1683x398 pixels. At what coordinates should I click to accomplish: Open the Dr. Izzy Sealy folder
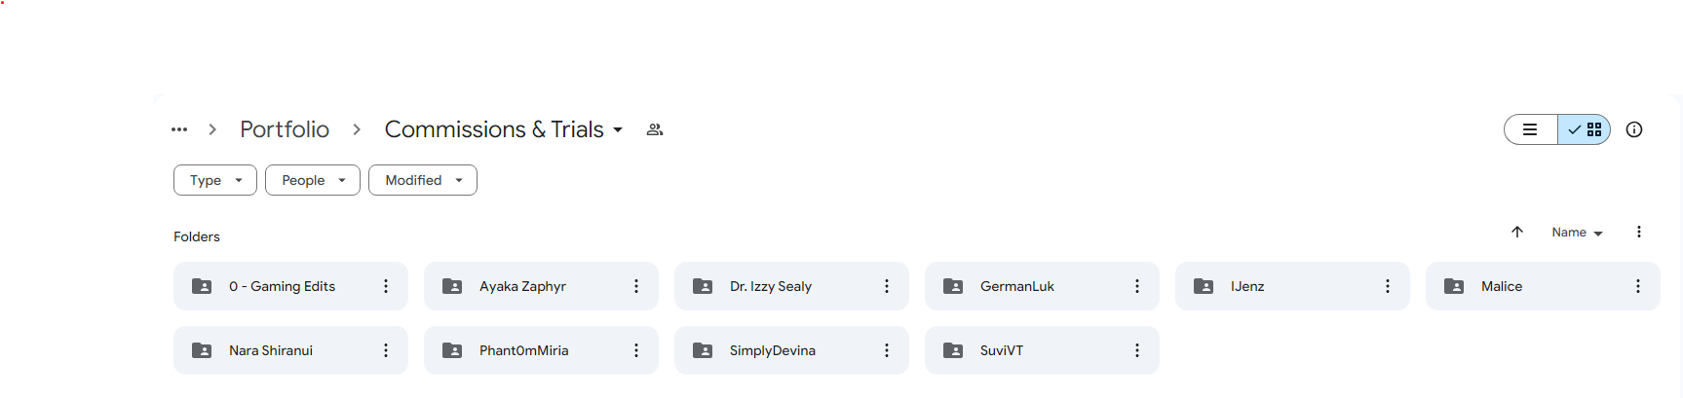[771, 286]
